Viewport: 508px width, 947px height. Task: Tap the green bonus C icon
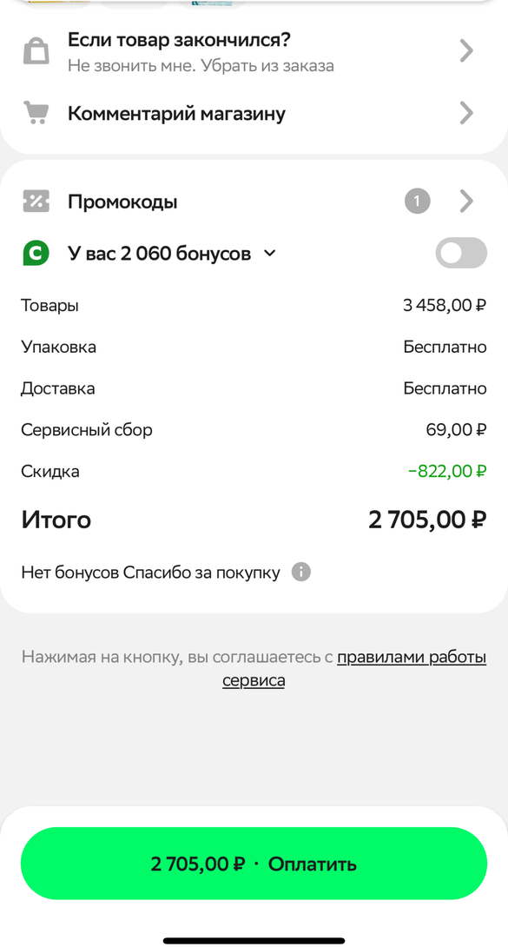click(x=36, y=253)
